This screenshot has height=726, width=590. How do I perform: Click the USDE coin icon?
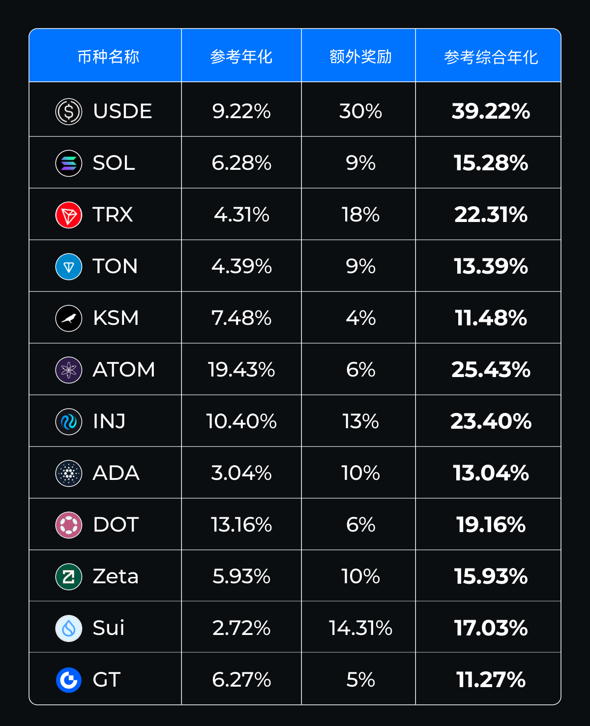pos(69,112)
